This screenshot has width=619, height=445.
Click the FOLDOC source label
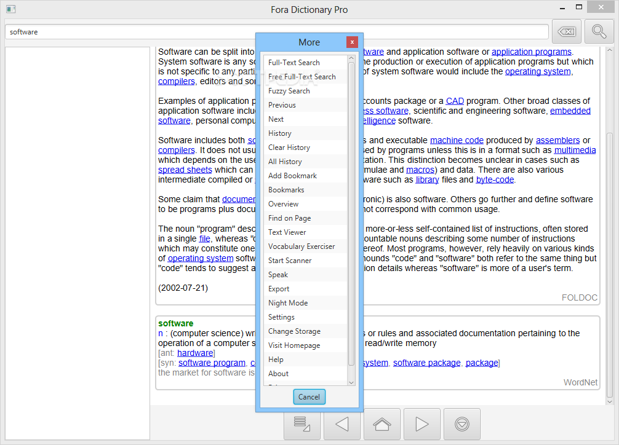tap(579, 298)
